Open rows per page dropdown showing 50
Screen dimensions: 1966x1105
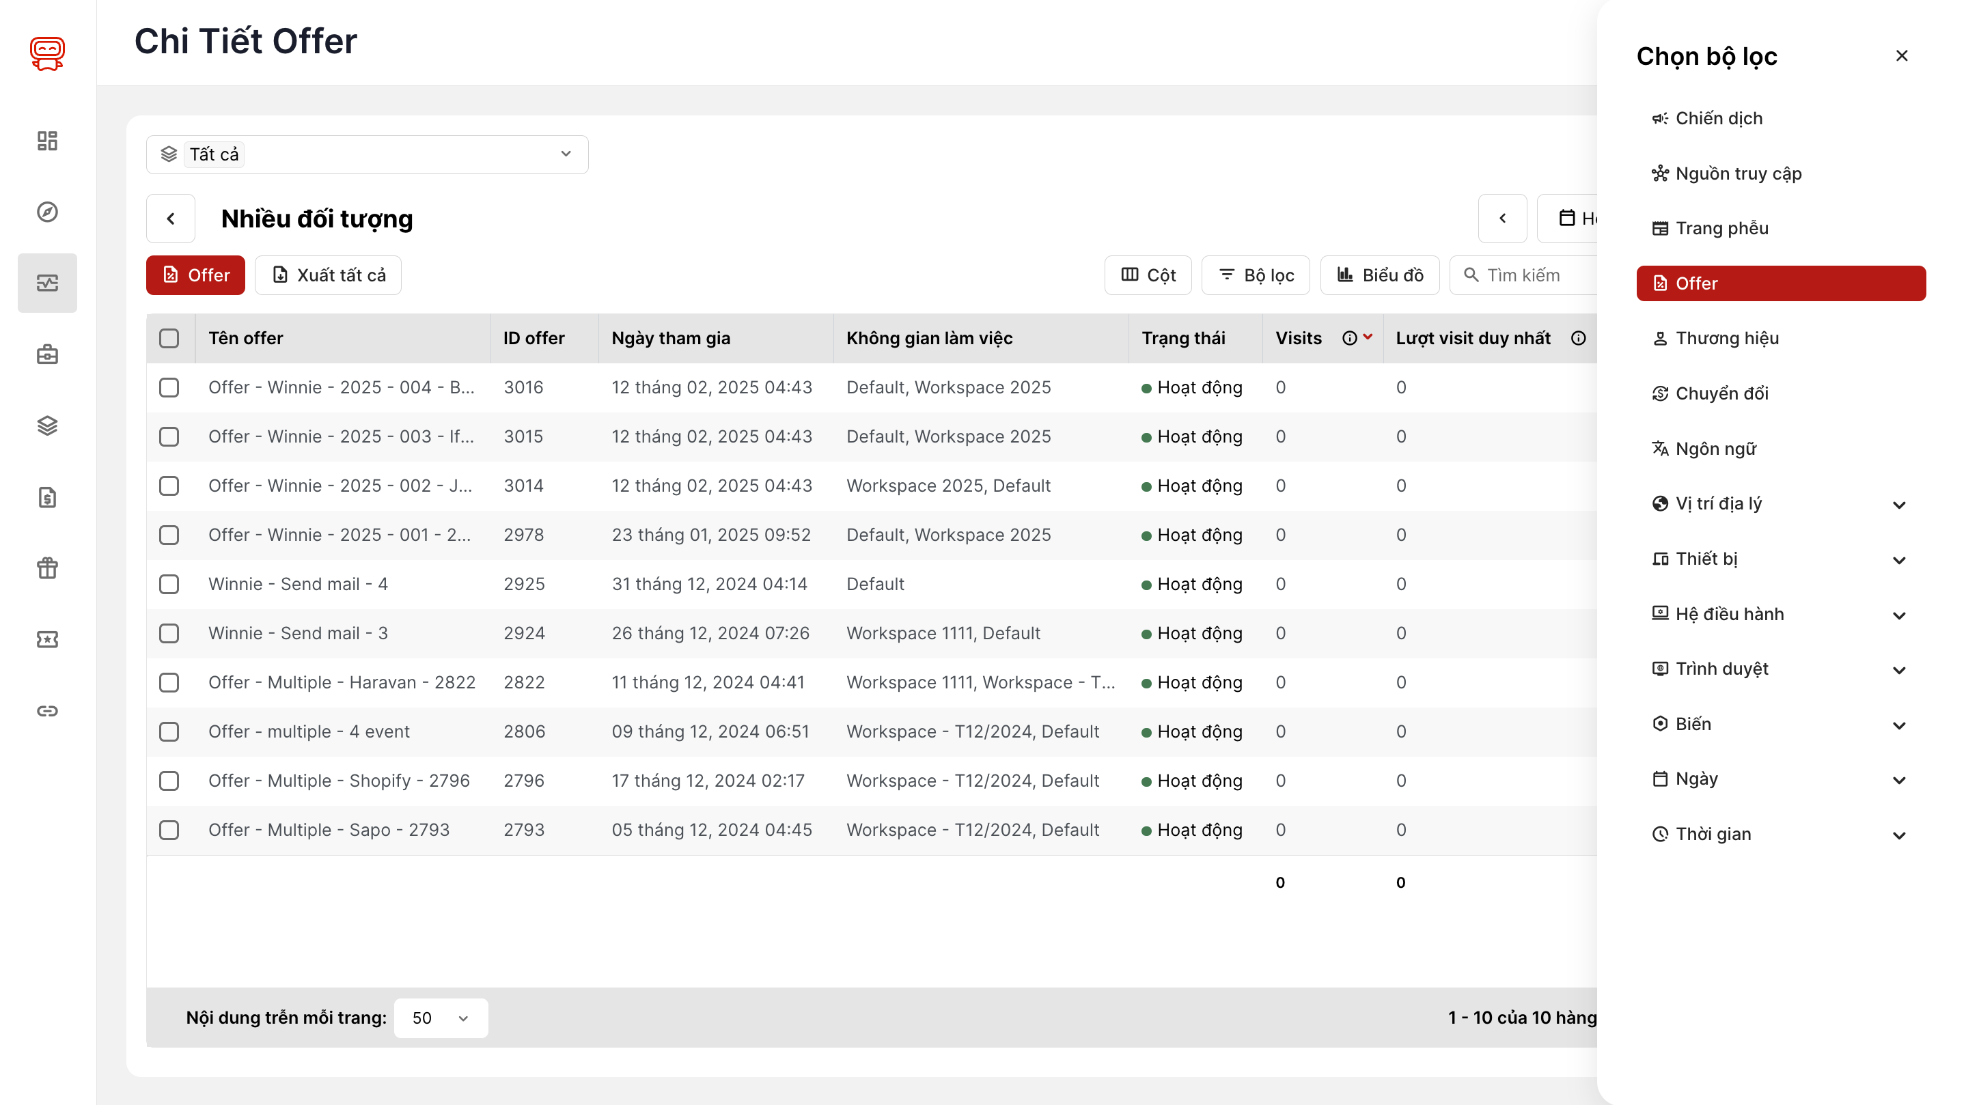click(x=441, y=1017)
